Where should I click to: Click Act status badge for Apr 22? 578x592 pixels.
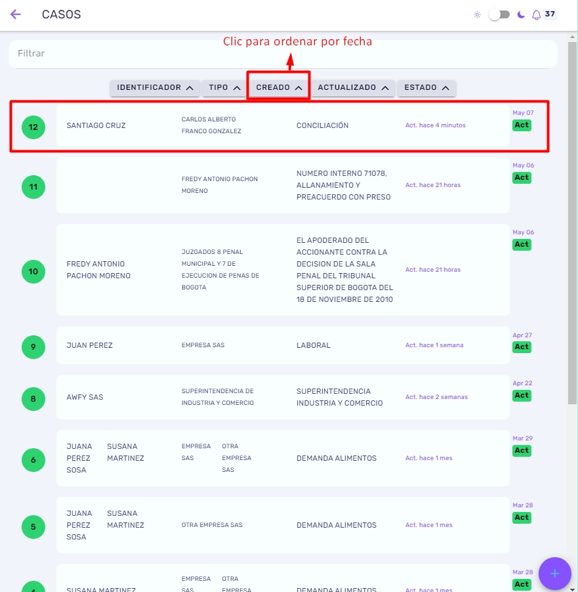522,395
